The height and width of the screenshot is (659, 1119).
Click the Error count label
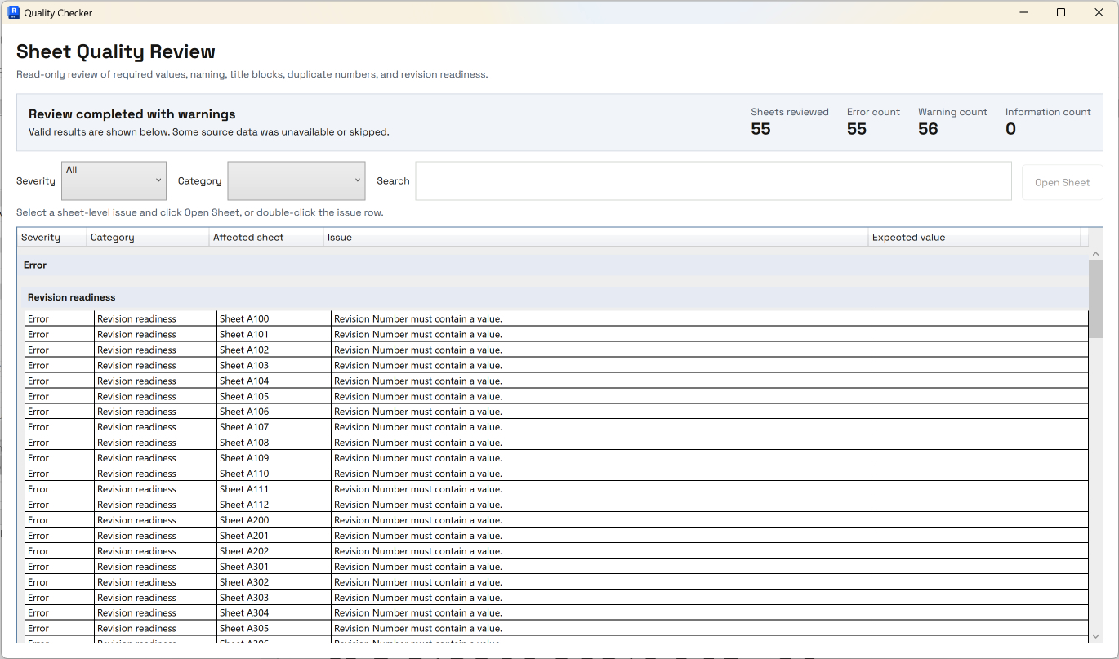(873, 112)
